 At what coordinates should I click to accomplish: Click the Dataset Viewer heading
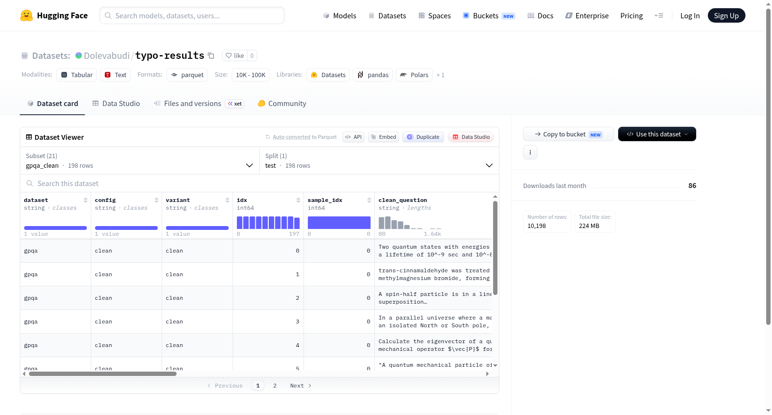click(59, 137)
